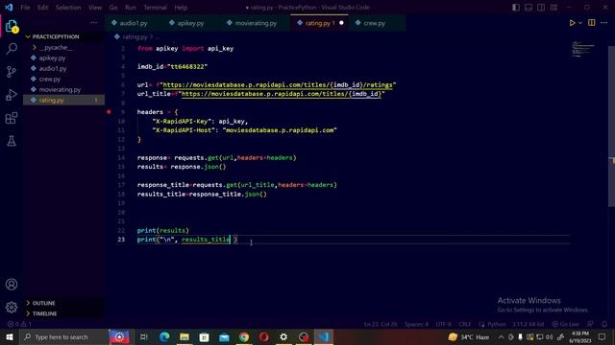Select language mode Python in status bar

coord(496,324)
